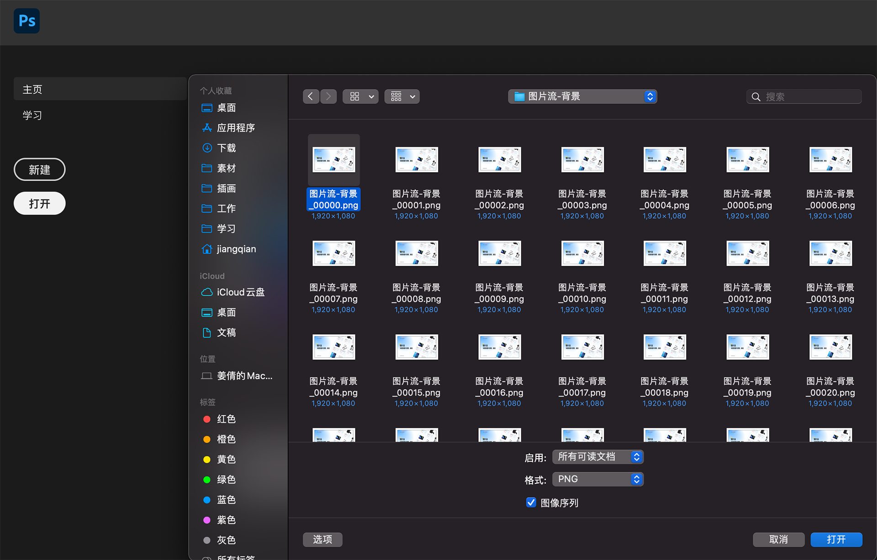Click the 选项 options button
This screenshot has width=877, height=560.
(x=322, y=539)
